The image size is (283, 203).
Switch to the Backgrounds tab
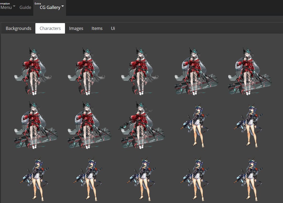[18, 28]
